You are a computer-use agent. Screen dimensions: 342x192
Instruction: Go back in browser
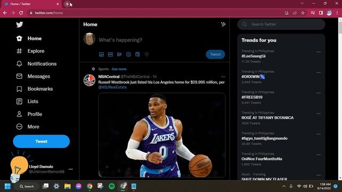(5, 13)
